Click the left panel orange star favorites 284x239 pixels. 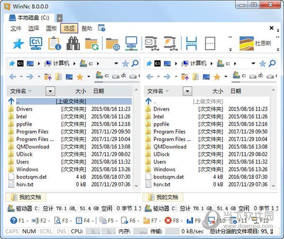tap(80, 77)
